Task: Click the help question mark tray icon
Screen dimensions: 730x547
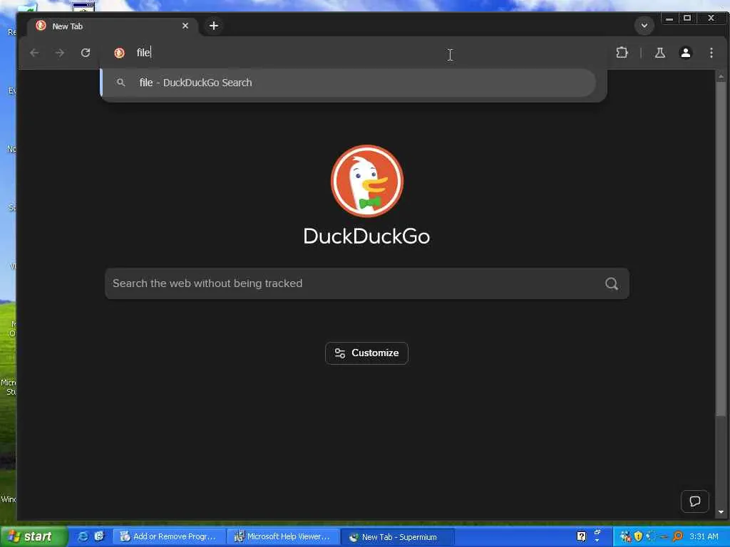Action: coord(581,536)
